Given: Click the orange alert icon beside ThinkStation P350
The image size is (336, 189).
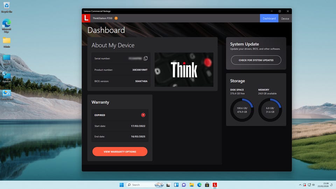Looking at the screenshot, I should 116,18.
